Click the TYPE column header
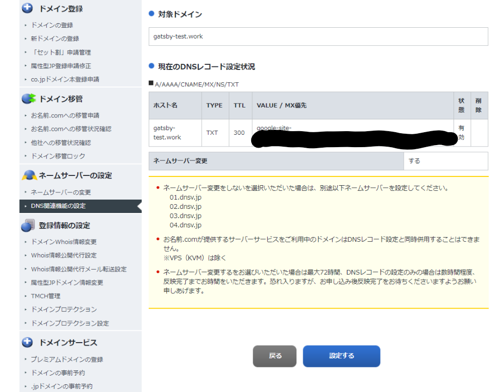Screen dimensions: 504x392 215,105
